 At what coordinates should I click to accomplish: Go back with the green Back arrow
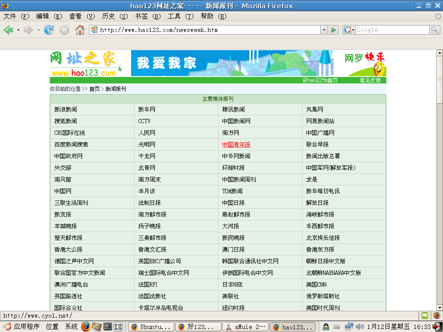[8, 30]
